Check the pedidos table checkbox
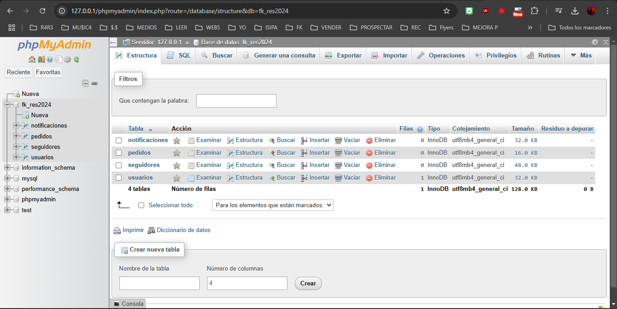This screenshot has width=617, height=309. pos(118,153)
